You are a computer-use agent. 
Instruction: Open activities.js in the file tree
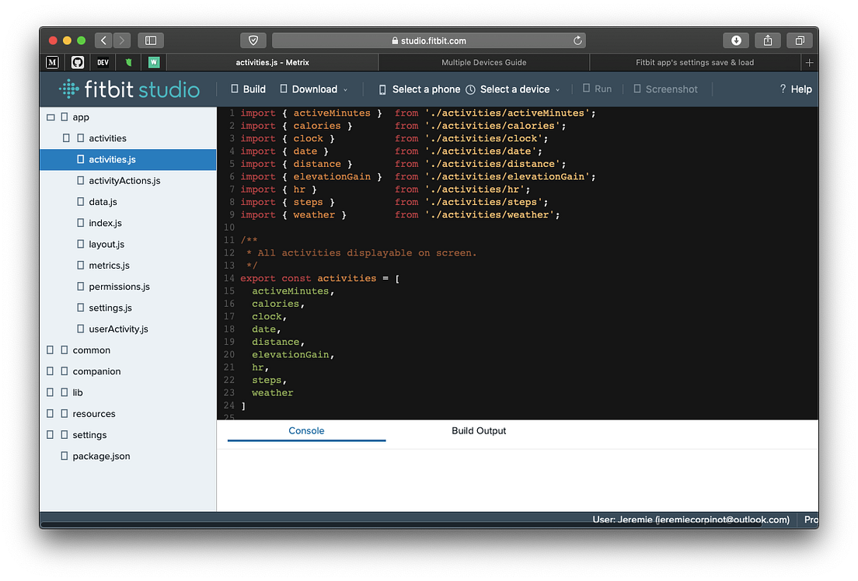click(128, 160)
